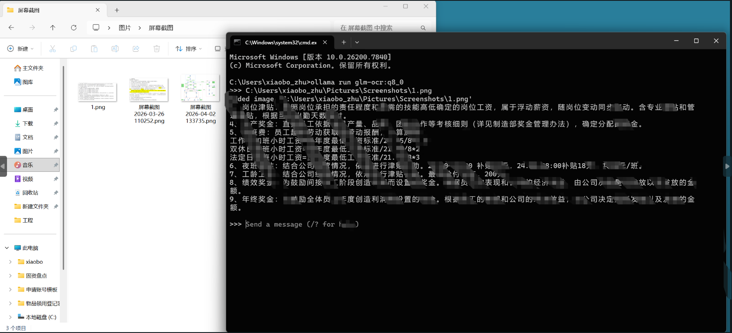Collapse the 此电脑 tree node
The height and width of the screenshot is (333, 732).
coord(7,248)
